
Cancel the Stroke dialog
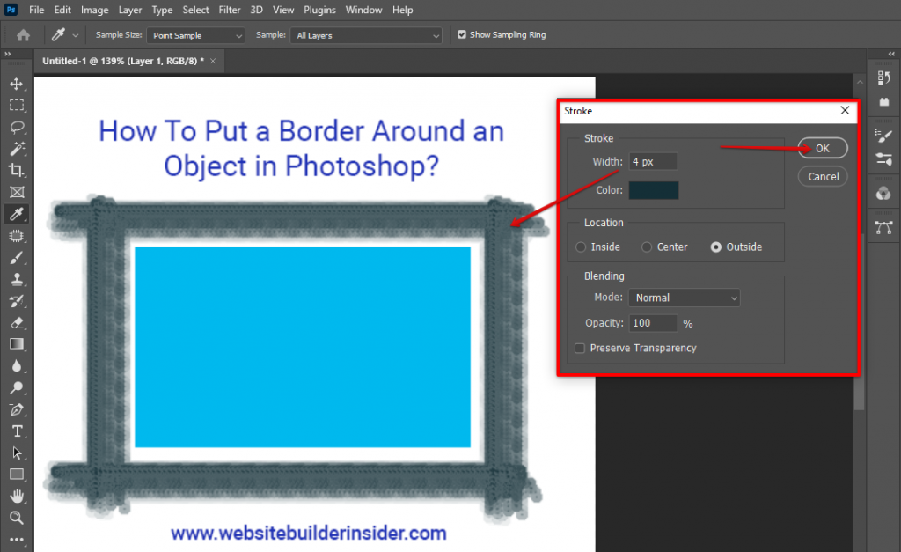[822, 176]
